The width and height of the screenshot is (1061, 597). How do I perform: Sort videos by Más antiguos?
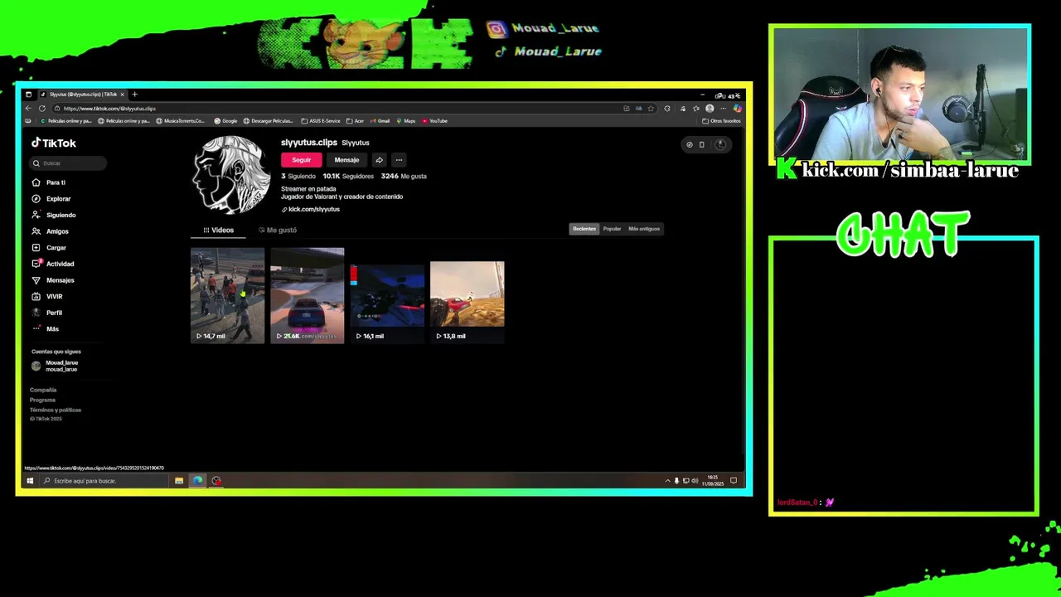pyautogui.click(x=644, y=229)
